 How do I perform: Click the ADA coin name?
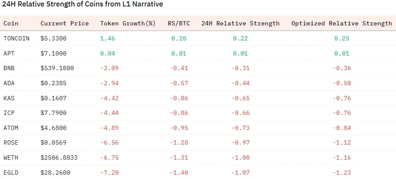tap(9, 83)
